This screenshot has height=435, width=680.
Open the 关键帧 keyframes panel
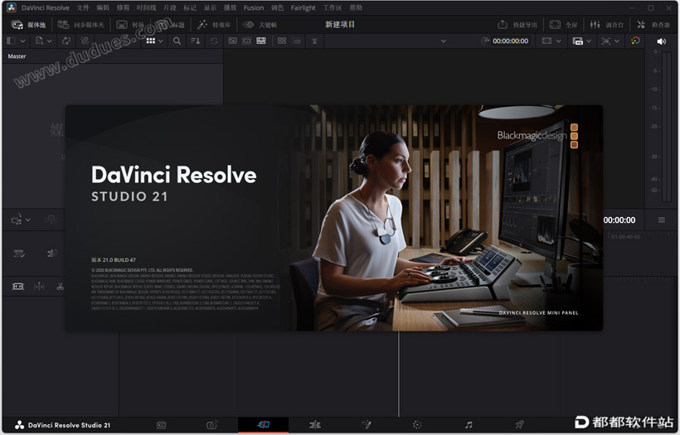pos(260,25)
